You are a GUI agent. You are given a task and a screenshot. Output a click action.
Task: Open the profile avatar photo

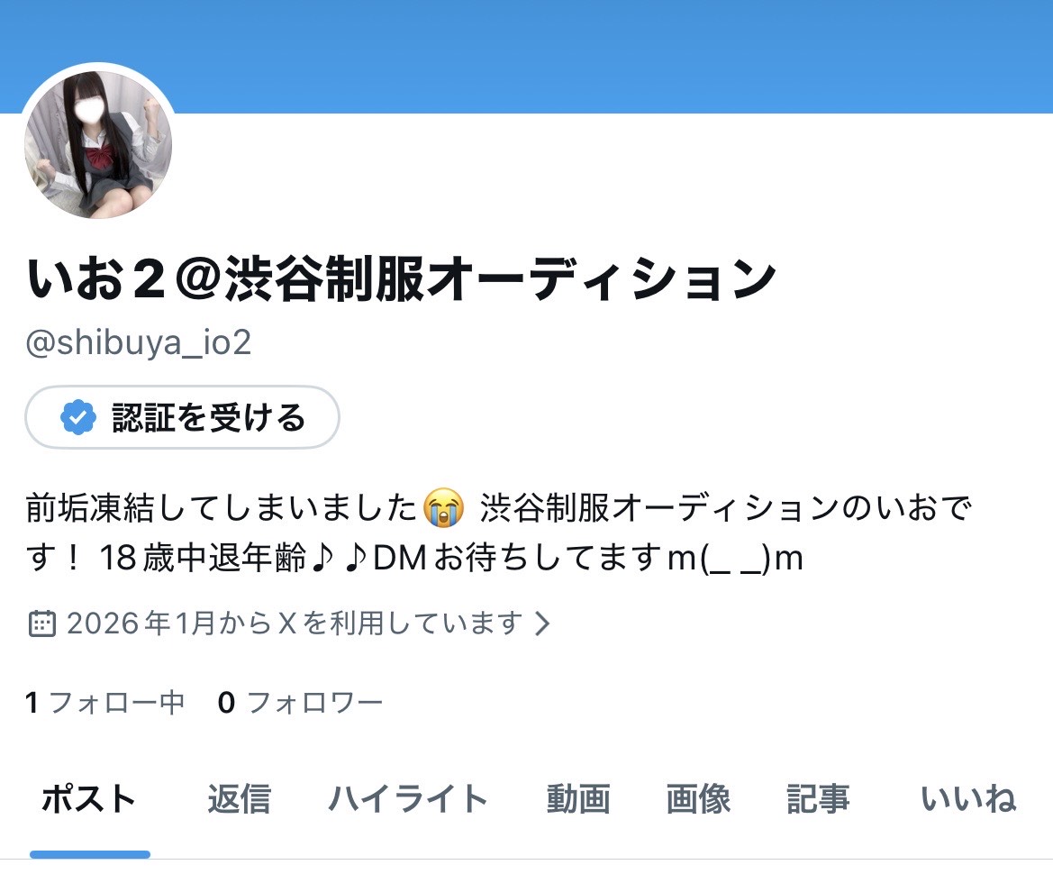click(99, 144)
